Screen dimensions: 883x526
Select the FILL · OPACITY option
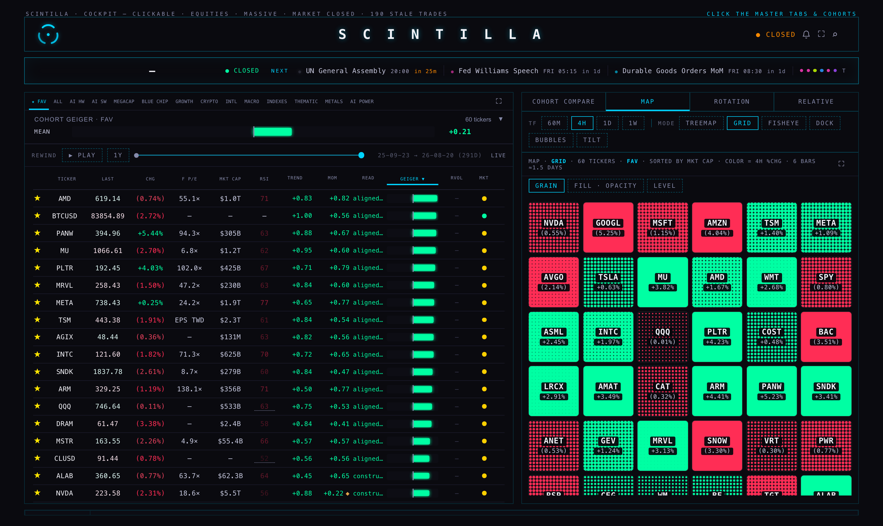(x=605, y=186)
